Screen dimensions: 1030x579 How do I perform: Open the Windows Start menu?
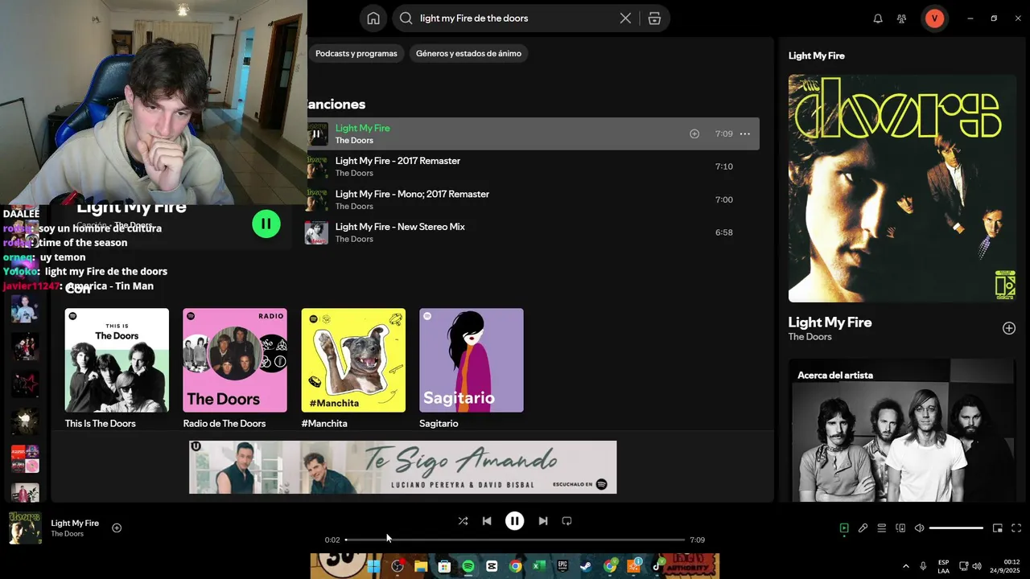pos(373,566)
